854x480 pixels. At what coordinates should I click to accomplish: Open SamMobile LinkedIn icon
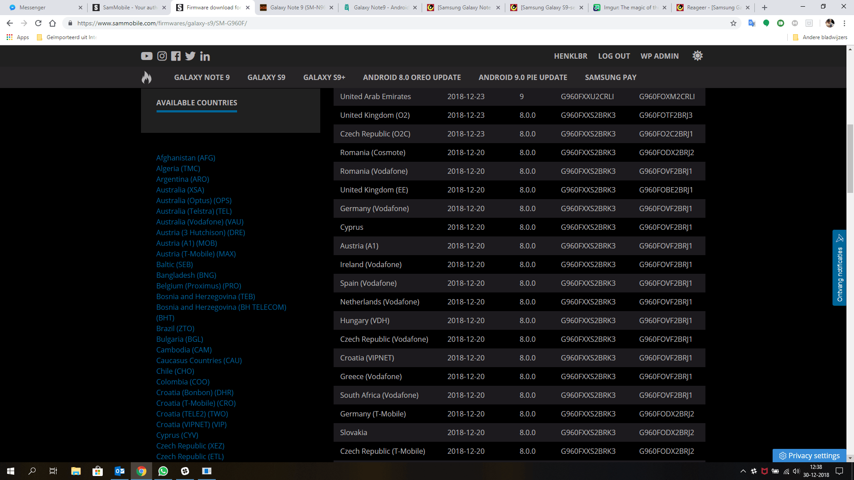click(205, 56)
